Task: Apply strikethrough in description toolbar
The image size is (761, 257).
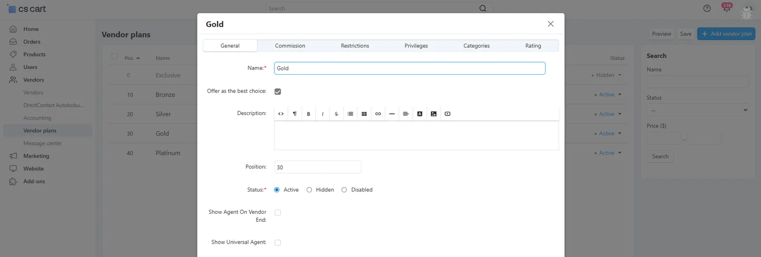Action: coord(336,114)
